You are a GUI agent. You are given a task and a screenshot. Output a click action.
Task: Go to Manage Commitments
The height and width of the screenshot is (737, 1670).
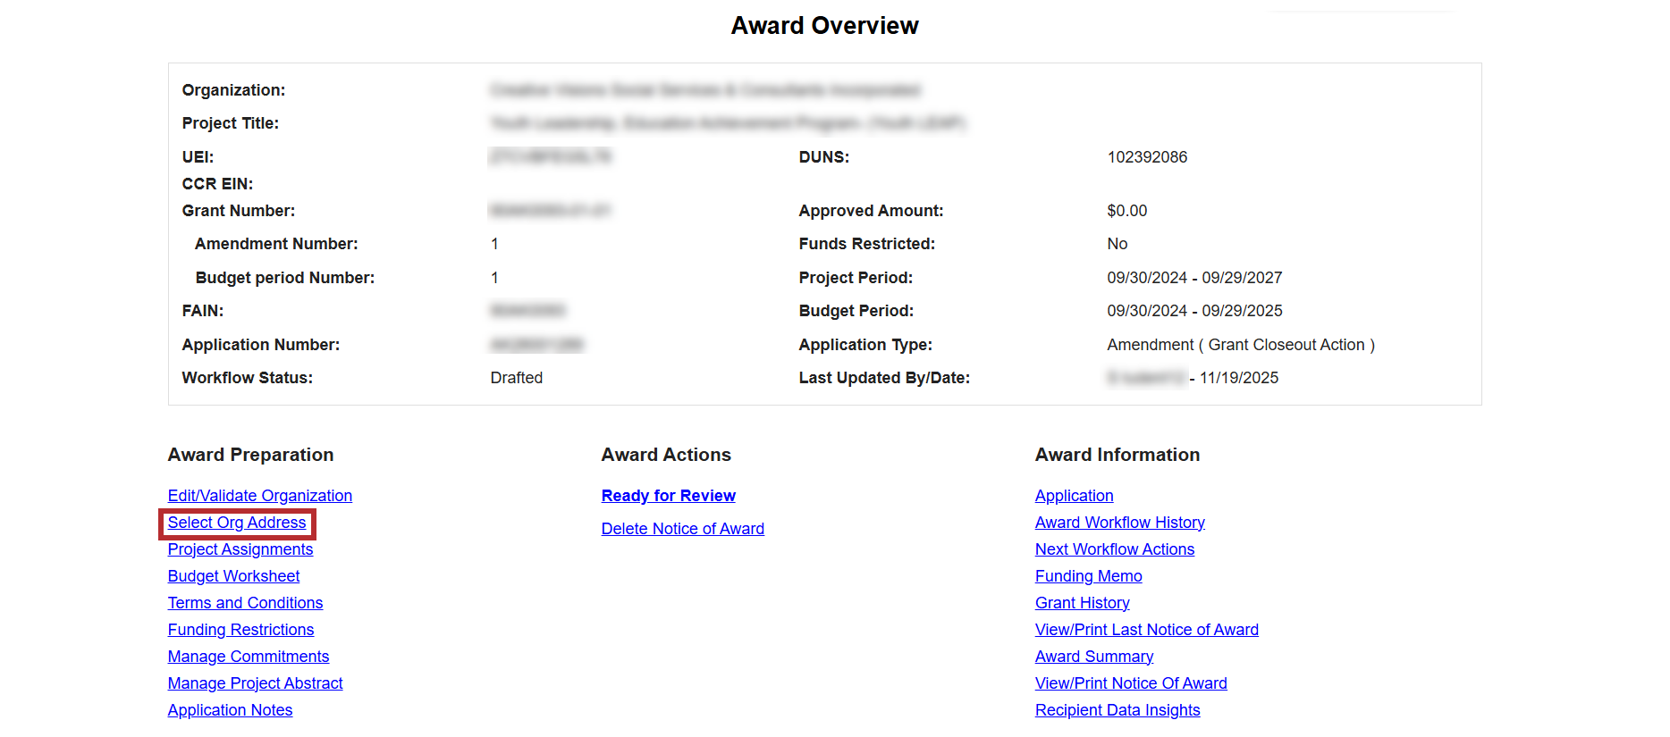(249, 657)
